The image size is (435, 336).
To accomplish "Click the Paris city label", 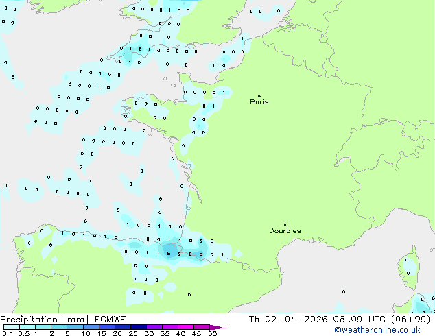I will tap(259, 101).
